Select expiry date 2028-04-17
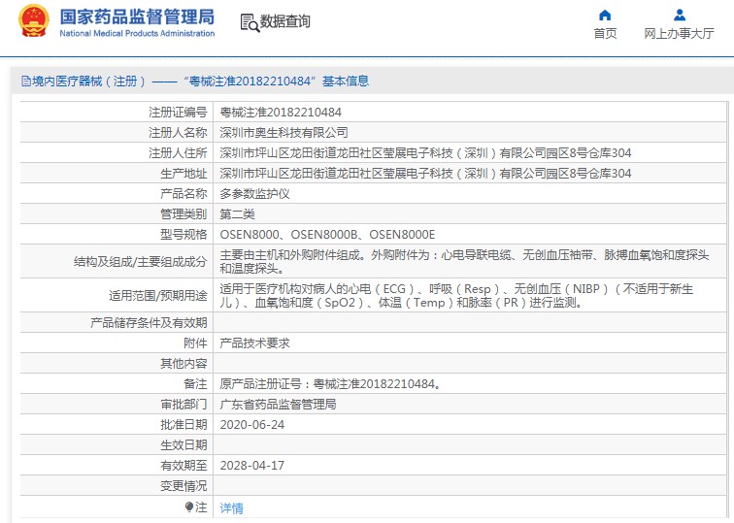 click(x=251, y=466)
